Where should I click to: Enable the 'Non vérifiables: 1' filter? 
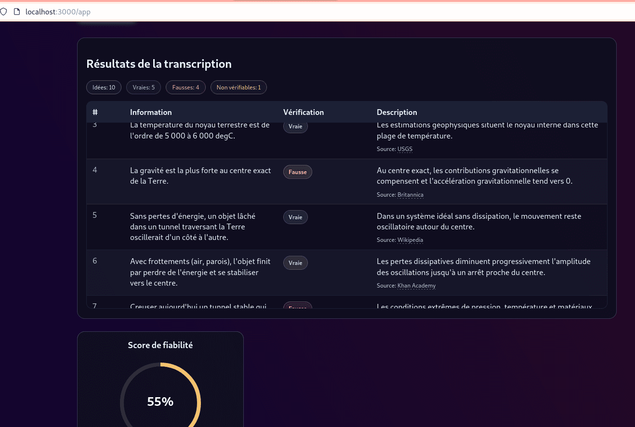pos(238,87)
